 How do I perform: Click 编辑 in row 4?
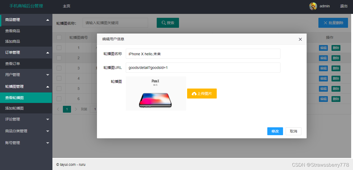tap(323, 79)
